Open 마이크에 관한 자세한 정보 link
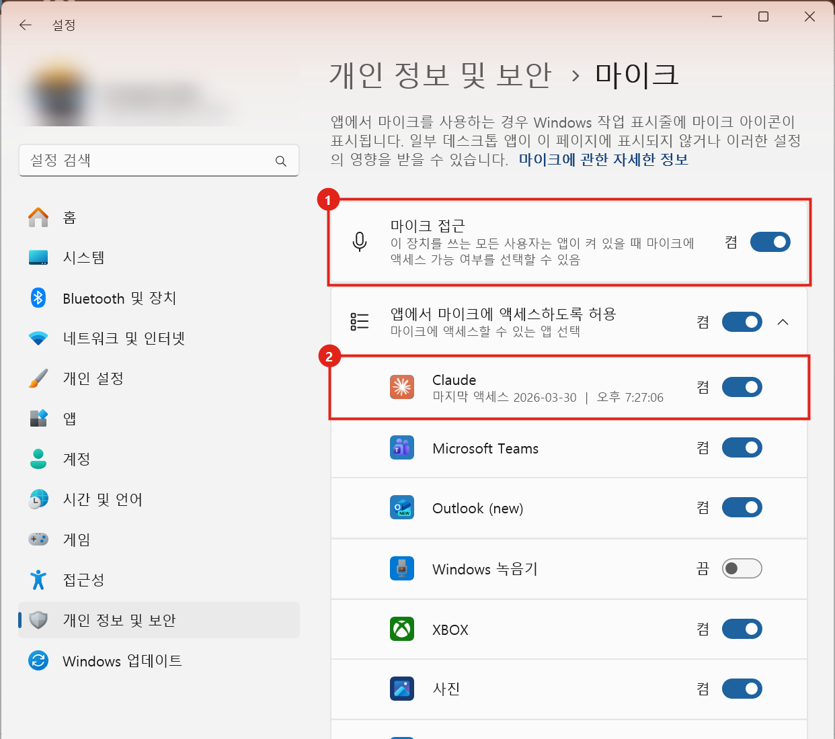The width and height of the screenshot is (835, 739). point(603,160)
